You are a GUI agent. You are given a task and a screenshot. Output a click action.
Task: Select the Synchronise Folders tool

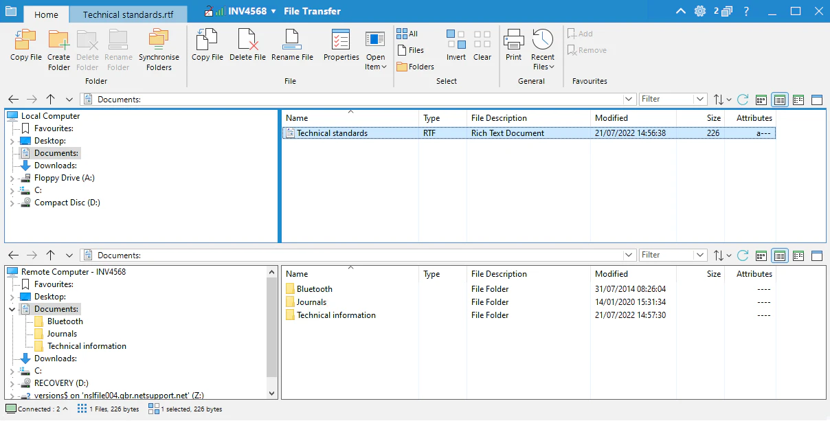(x=159, y=48)
